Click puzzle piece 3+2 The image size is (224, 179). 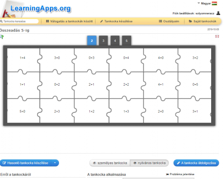(x=195, y=58)
